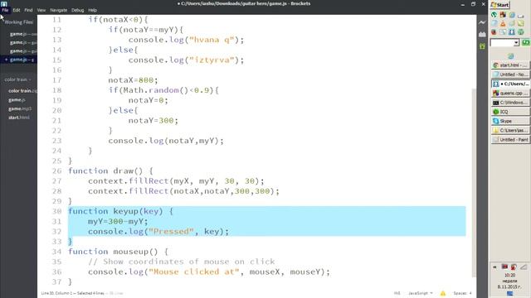531x298 pixels.
Task: Switch to C:\Windows command prompt taskbar button
Action: pos(510,103)
